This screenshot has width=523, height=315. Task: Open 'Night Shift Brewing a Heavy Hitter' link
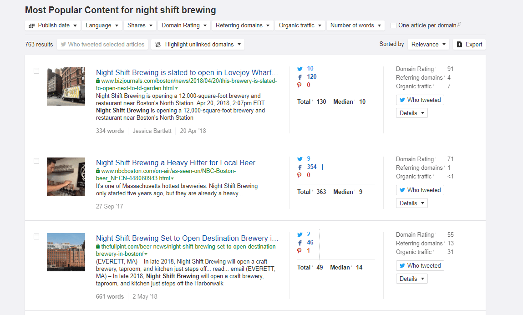[x=175, y=163]
